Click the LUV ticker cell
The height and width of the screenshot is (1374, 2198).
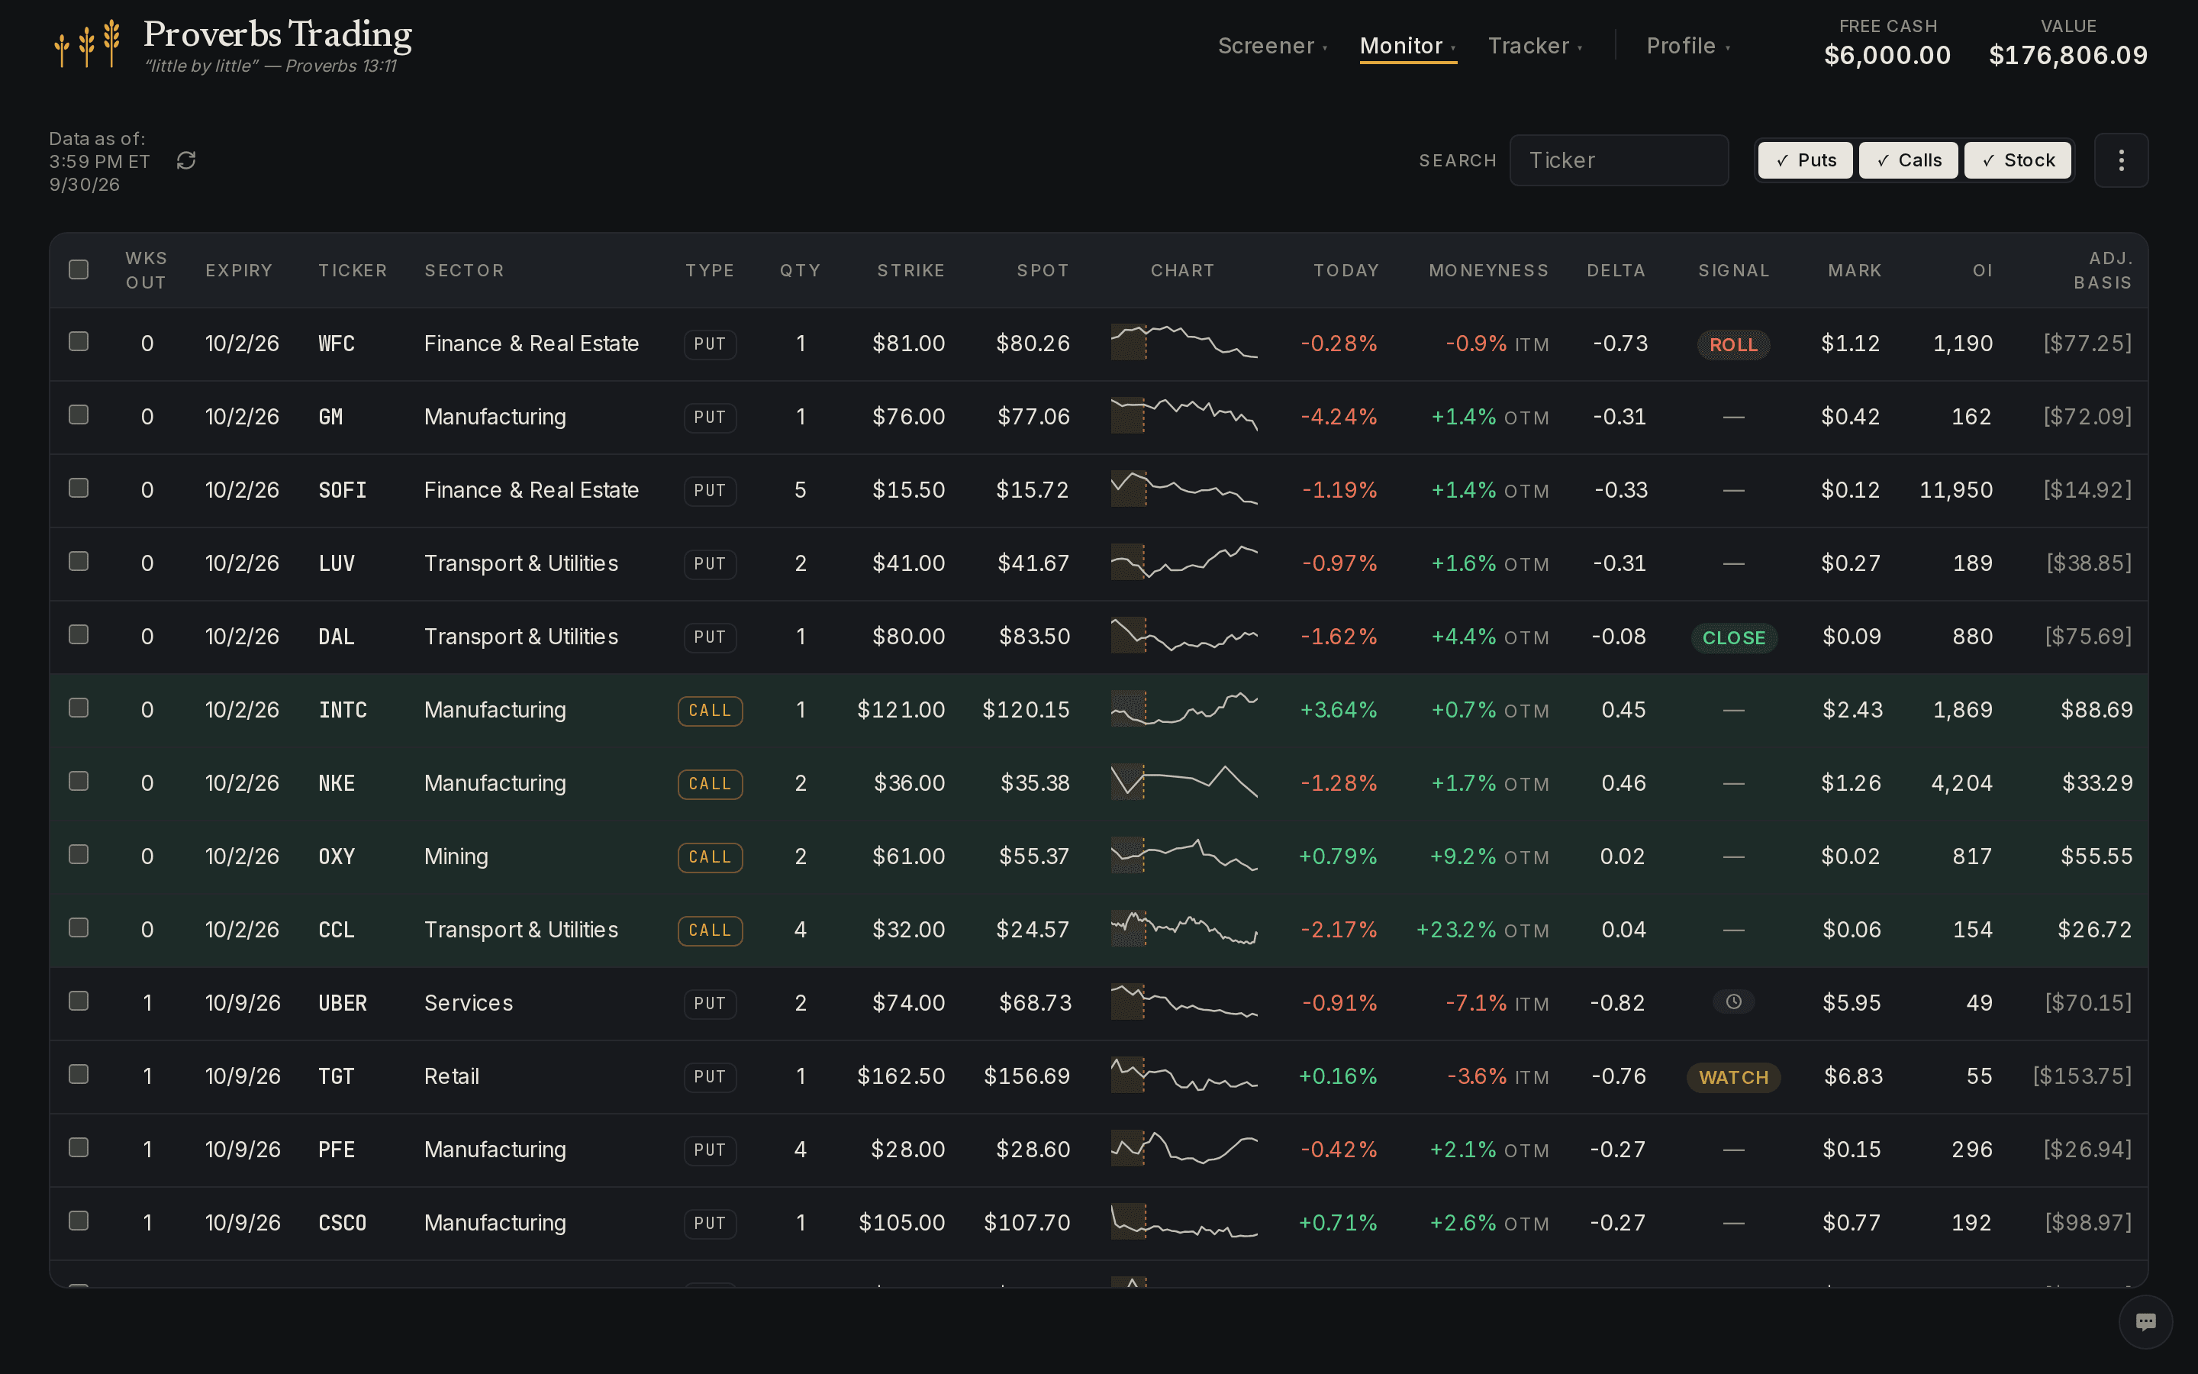point(336,563)
